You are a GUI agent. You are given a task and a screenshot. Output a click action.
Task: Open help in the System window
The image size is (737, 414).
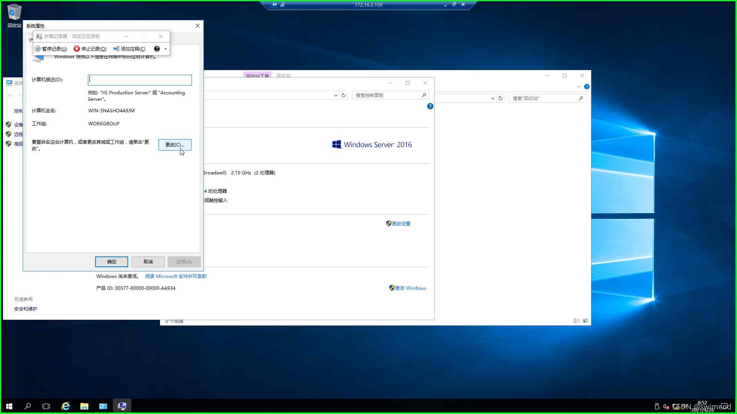point(430,106)
